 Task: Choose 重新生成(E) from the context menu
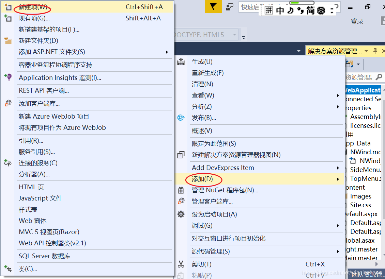(x=259, y=73)
